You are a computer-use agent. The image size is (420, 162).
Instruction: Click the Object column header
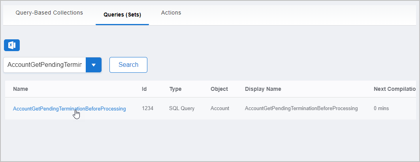click(219, 89)
